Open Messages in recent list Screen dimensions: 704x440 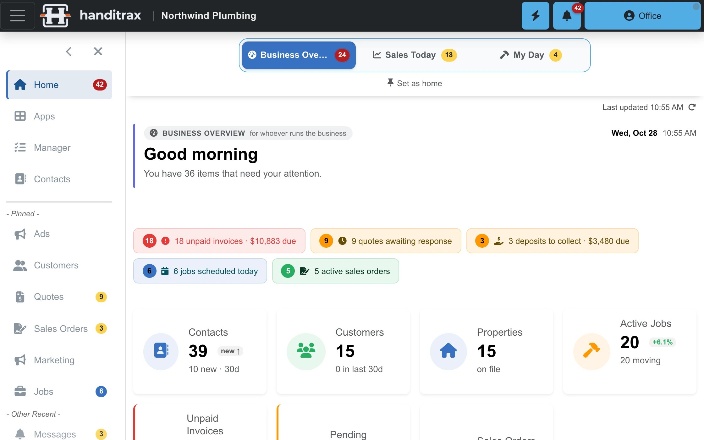tap(59, 434)
